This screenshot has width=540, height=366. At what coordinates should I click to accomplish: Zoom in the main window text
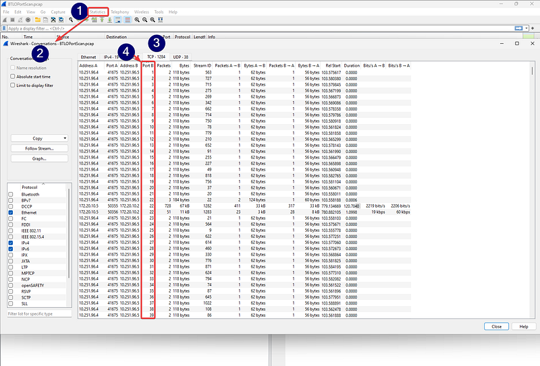[137, 20]
